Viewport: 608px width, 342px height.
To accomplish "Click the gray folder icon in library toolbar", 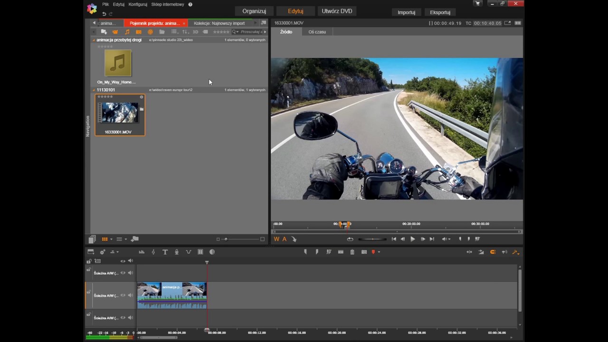I will coord(162,32).
